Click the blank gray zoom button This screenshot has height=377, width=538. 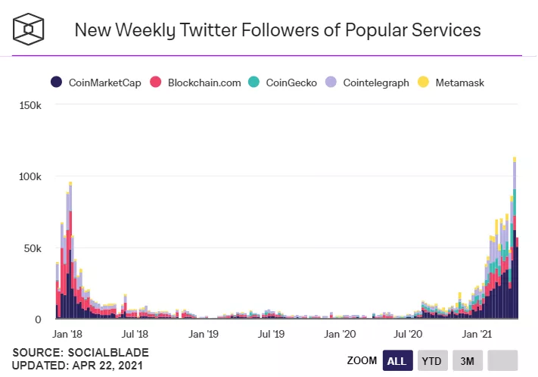502,360
